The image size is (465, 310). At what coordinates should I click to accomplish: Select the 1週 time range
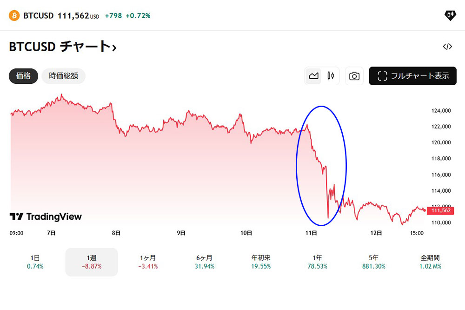(92, 262)
